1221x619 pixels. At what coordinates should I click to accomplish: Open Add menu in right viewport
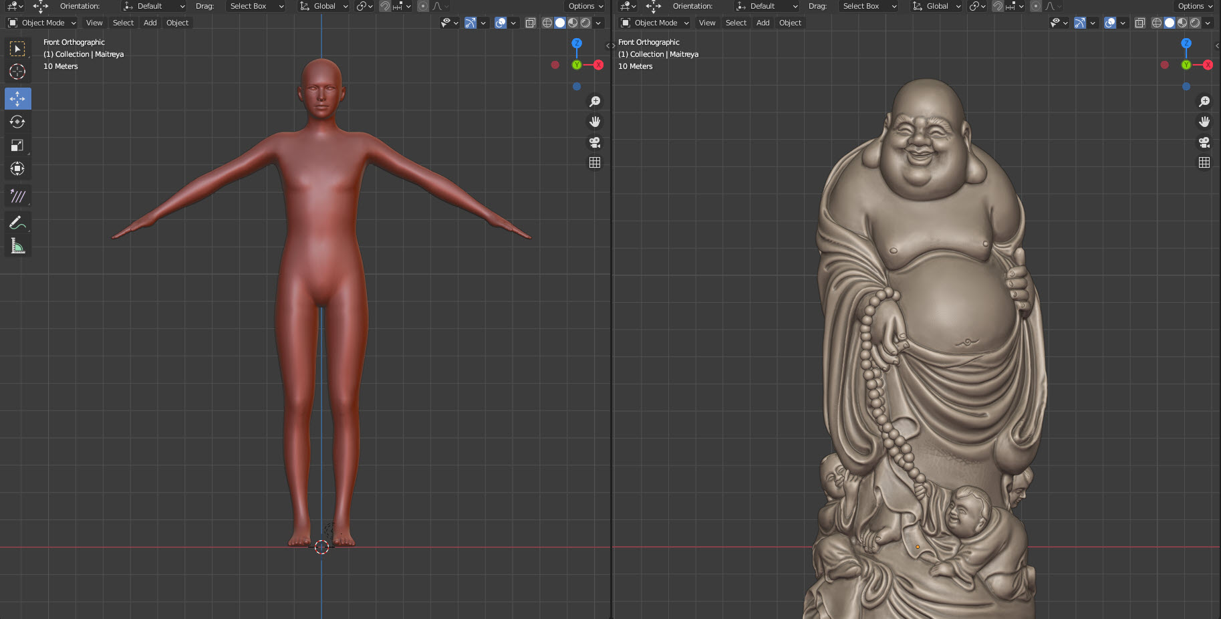pyautogui.click(x=763, y=23)
